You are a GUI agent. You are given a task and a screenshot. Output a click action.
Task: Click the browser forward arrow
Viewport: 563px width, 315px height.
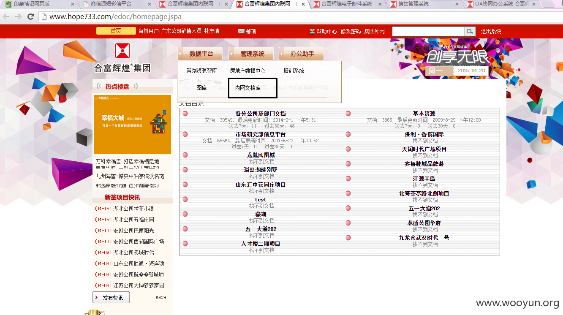pos(19,17)
